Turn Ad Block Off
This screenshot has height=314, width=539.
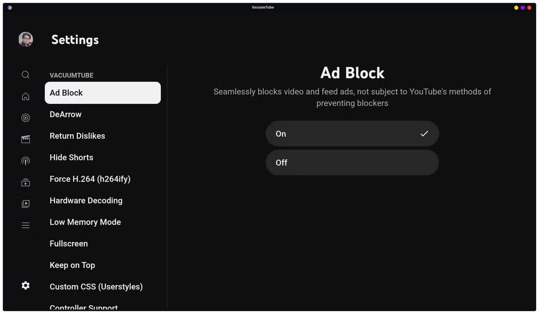352,163
